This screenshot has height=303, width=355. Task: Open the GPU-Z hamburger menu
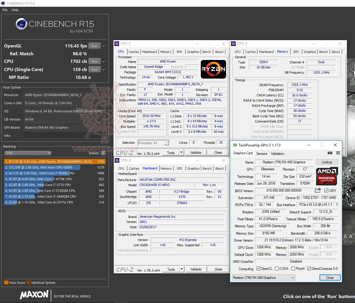point(338,153)
